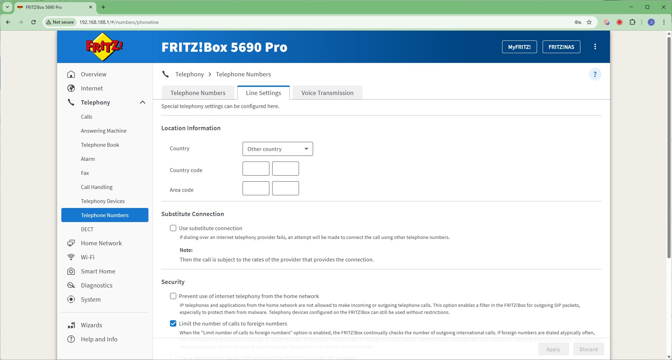Open the help question mark icon
Image resolution: width=672 pixels, height=360 pixels.
(595, 74)
